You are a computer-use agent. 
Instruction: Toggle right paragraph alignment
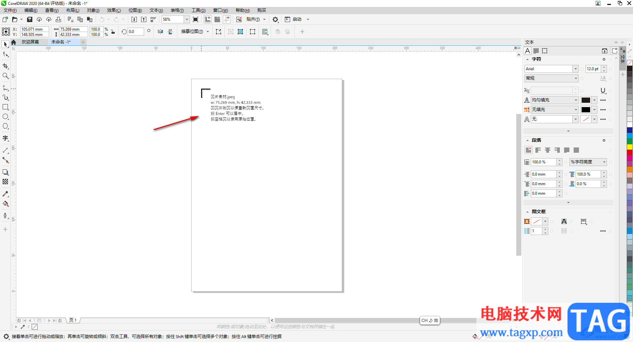[557, 150]
